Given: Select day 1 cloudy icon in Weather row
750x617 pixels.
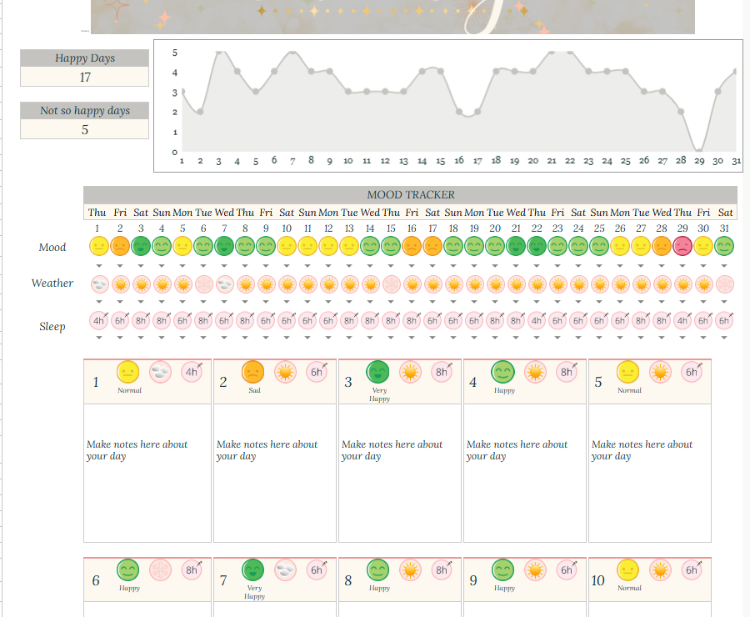Looking at the screenshot, I should pyautogui.click(x=99, y=284).
